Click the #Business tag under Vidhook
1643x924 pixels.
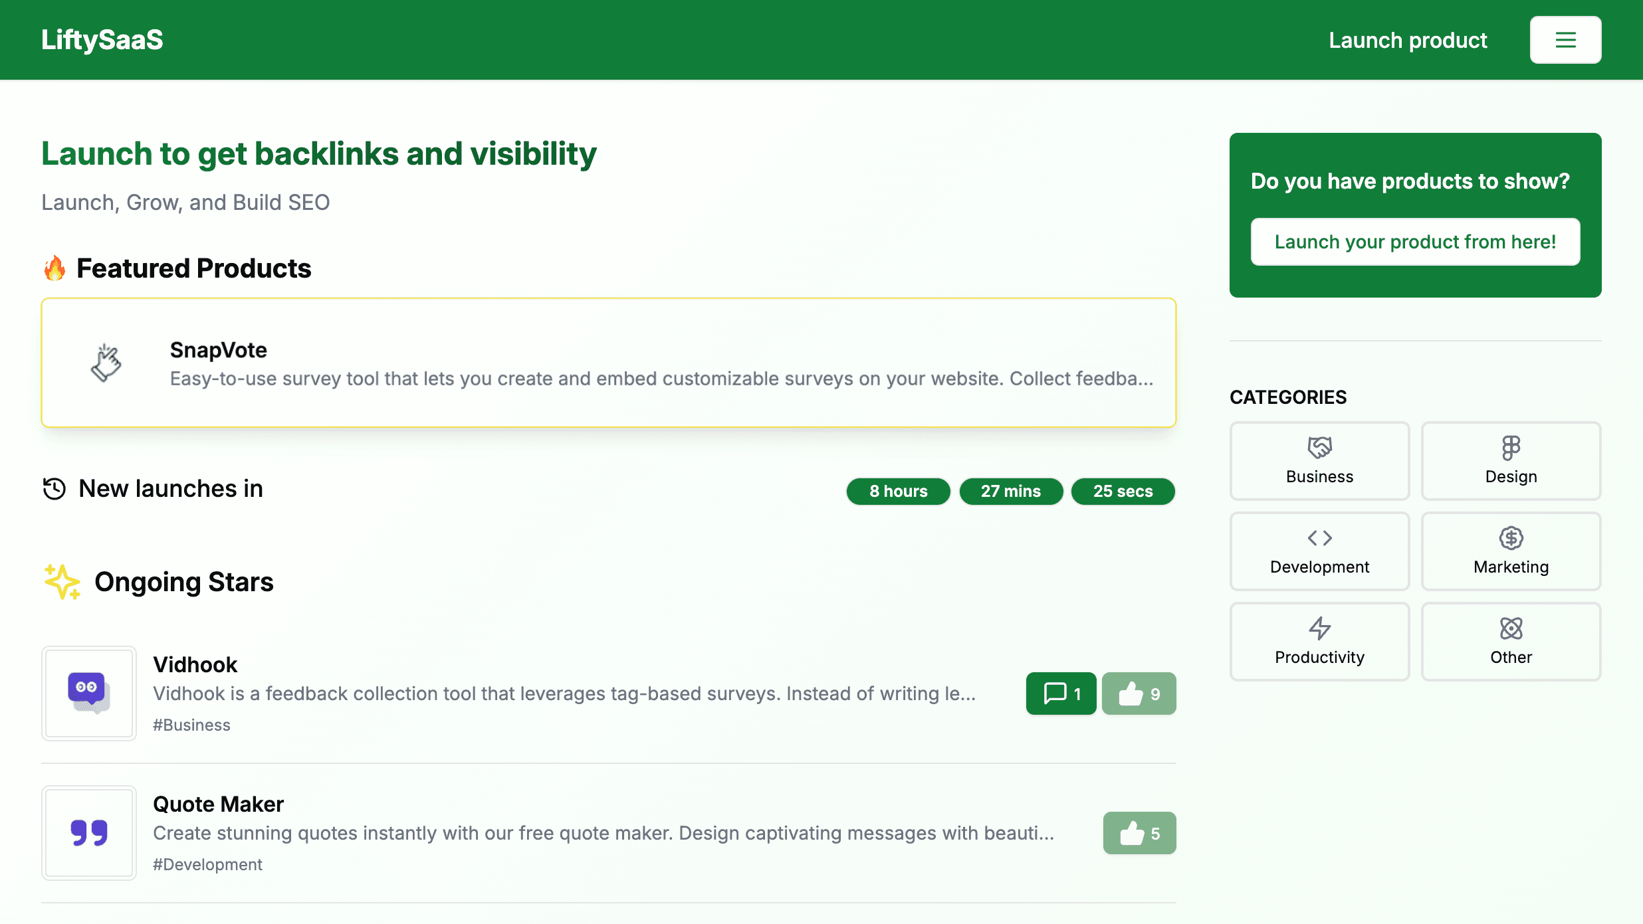click(x=191, y=725)
